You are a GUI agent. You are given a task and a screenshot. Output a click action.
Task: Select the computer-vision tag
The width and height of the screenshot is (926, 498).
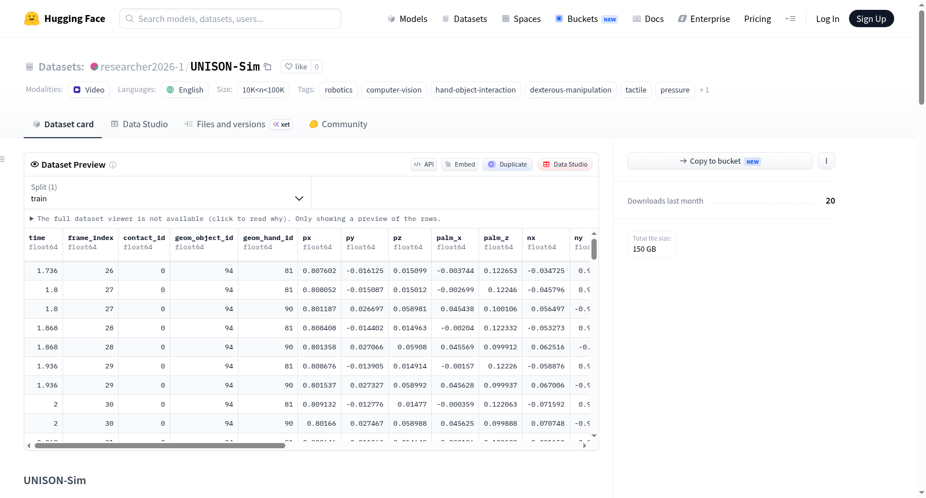(394, 90)
